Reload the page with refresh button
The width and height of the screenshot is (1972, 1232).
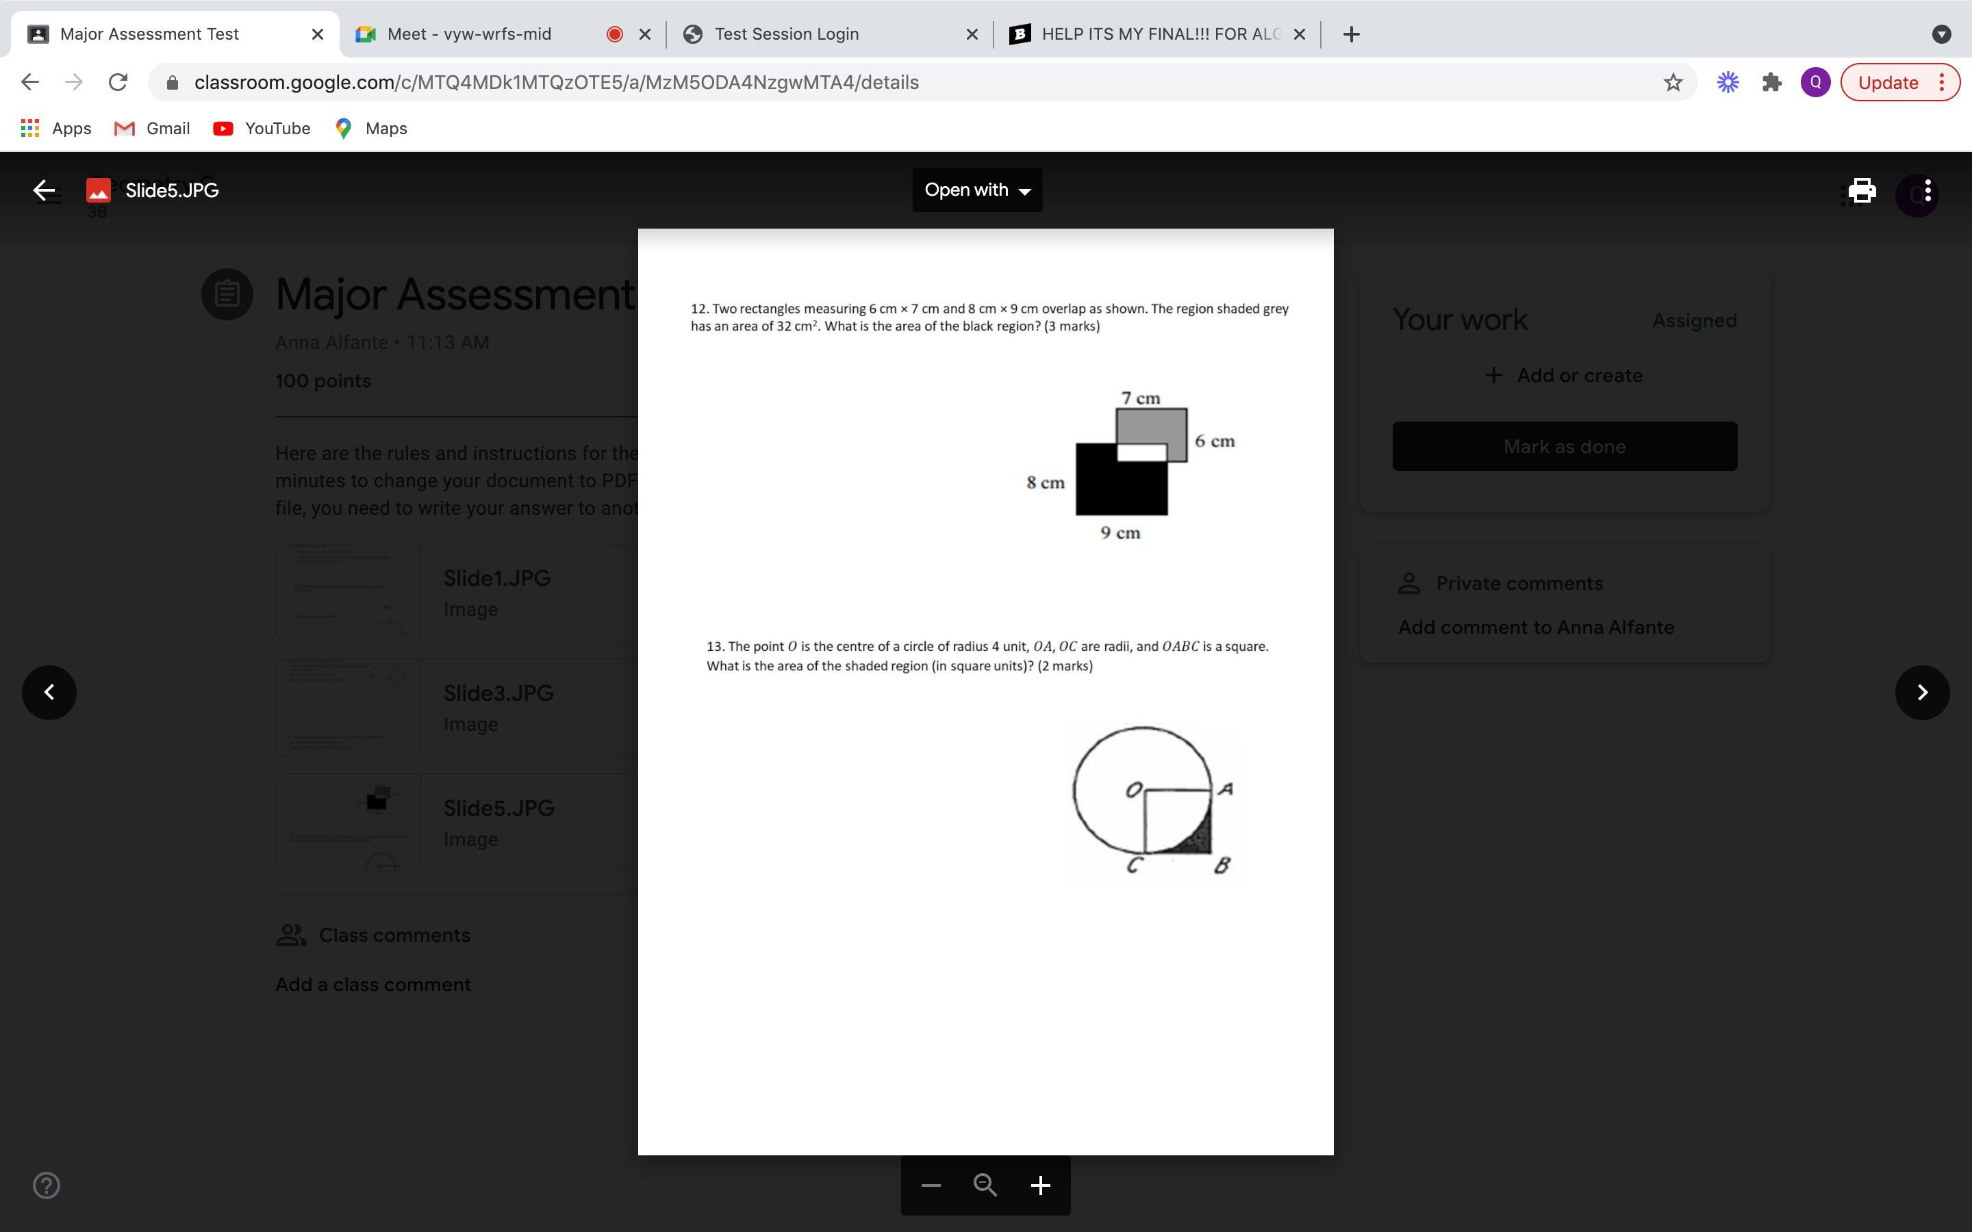[x=118, y=82]
